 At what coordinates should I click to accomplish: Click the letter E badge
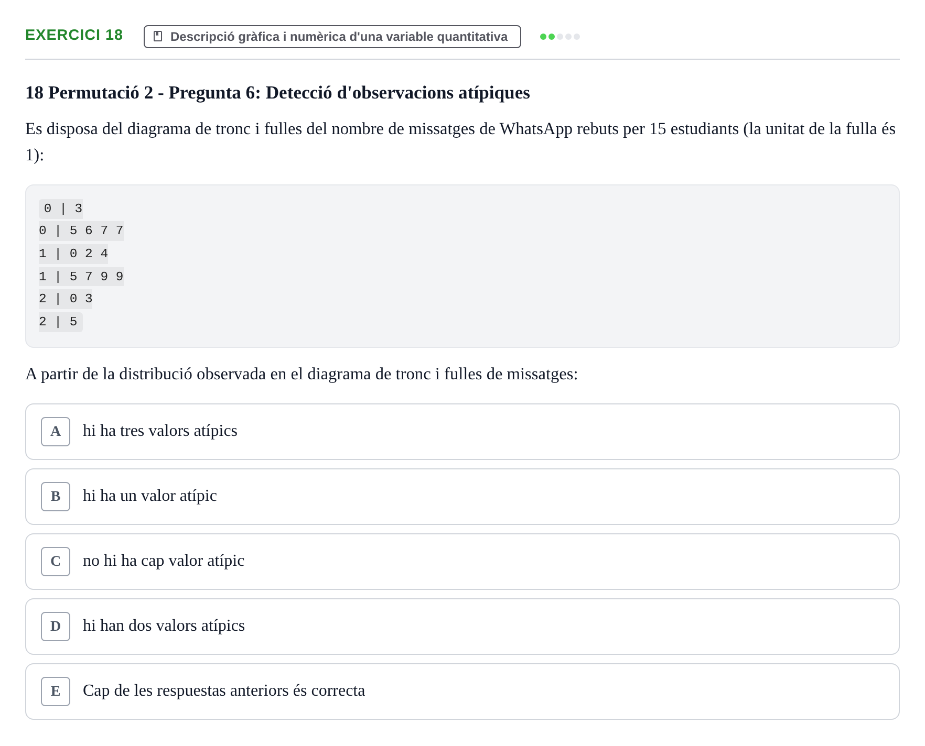pos(56,692)
